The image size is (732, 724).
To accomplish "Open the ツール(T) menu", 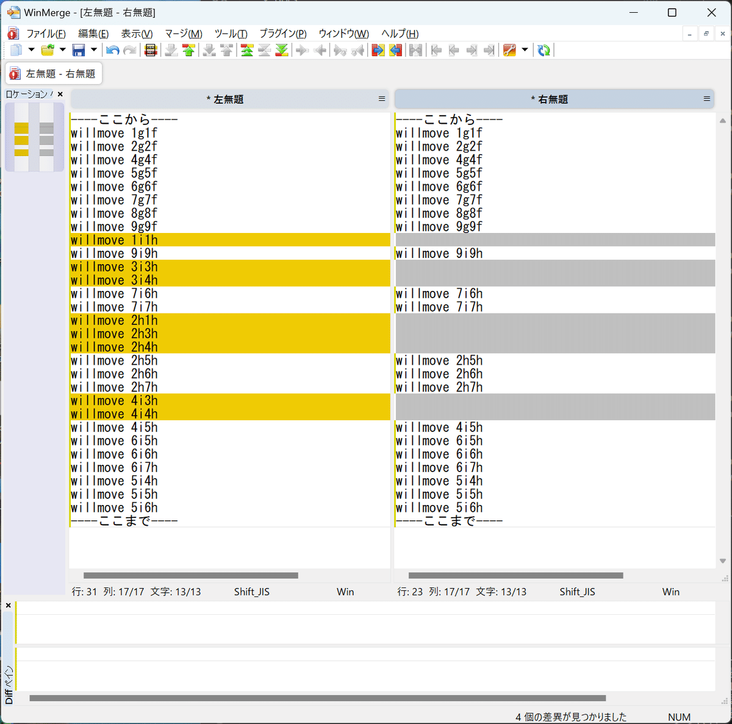I will 231,34.
